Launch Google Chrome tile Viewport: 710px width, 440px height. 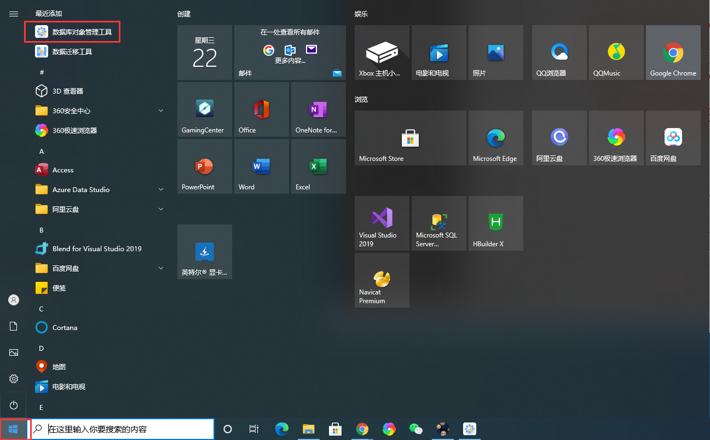[x=673, y=53]
